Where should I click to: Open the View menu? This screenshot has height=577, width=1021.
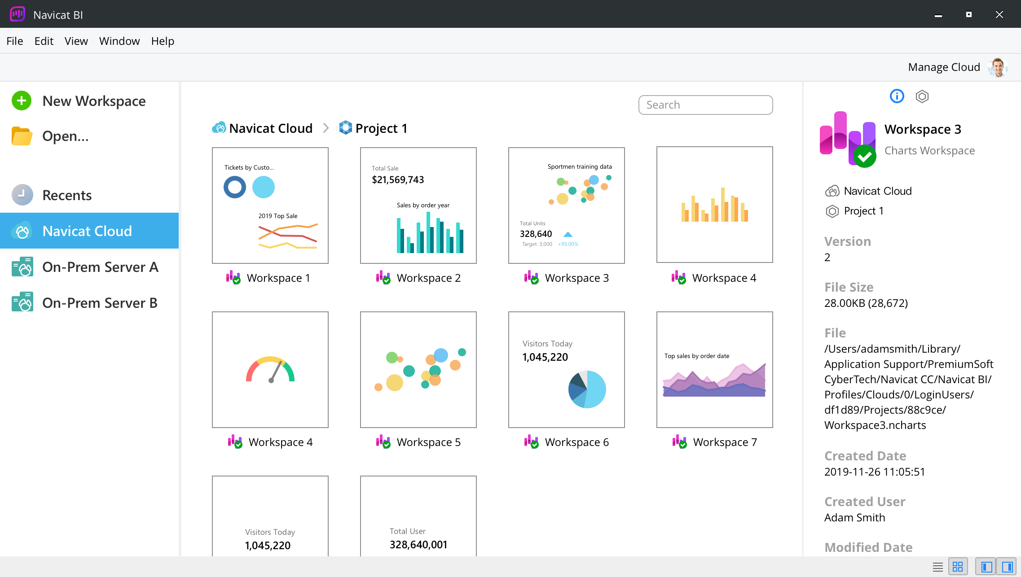[x=76, y=41]
